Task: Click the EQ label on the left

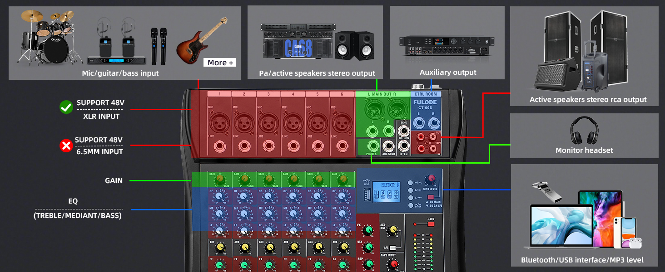Action: point(73,201)
